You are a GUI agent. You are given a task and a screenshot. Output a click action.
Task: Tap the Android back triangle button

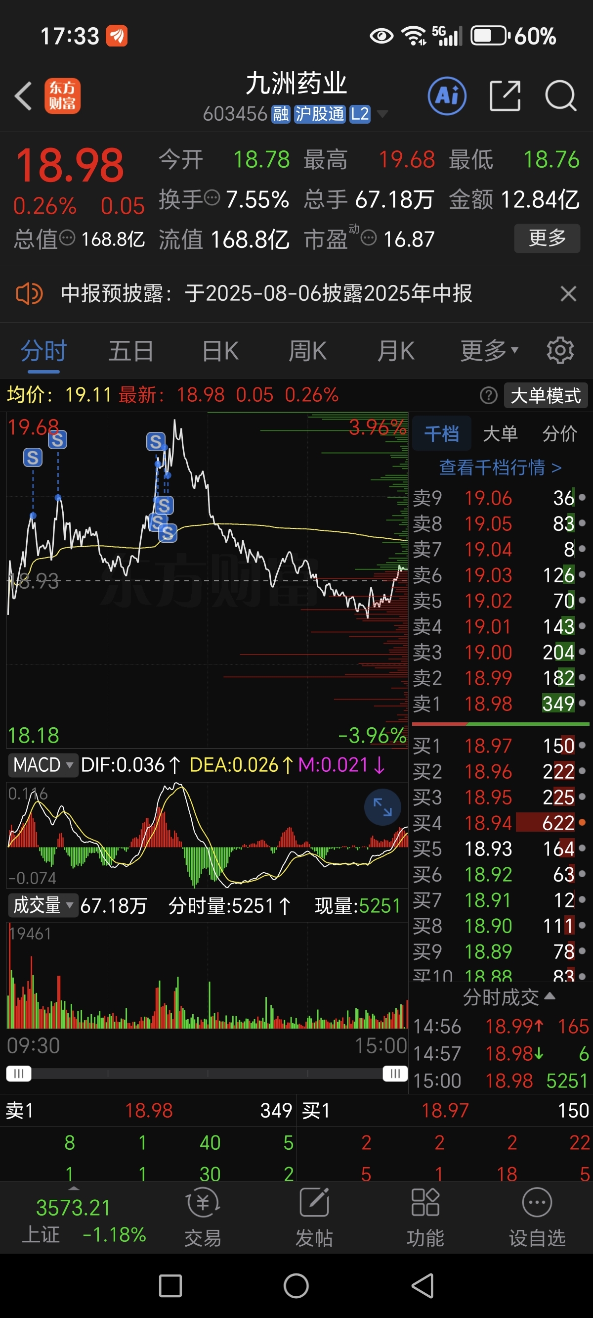423,1286
